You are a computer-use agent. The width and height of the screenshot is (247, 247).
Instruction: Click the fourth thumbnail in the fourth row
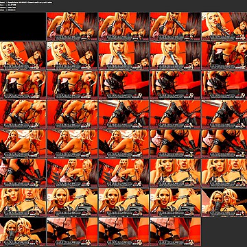pos(176,114)
